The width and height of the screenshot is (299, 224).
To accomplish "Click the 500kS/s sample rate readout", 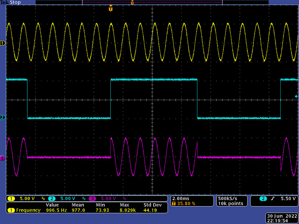I will [x=228, y=198].
